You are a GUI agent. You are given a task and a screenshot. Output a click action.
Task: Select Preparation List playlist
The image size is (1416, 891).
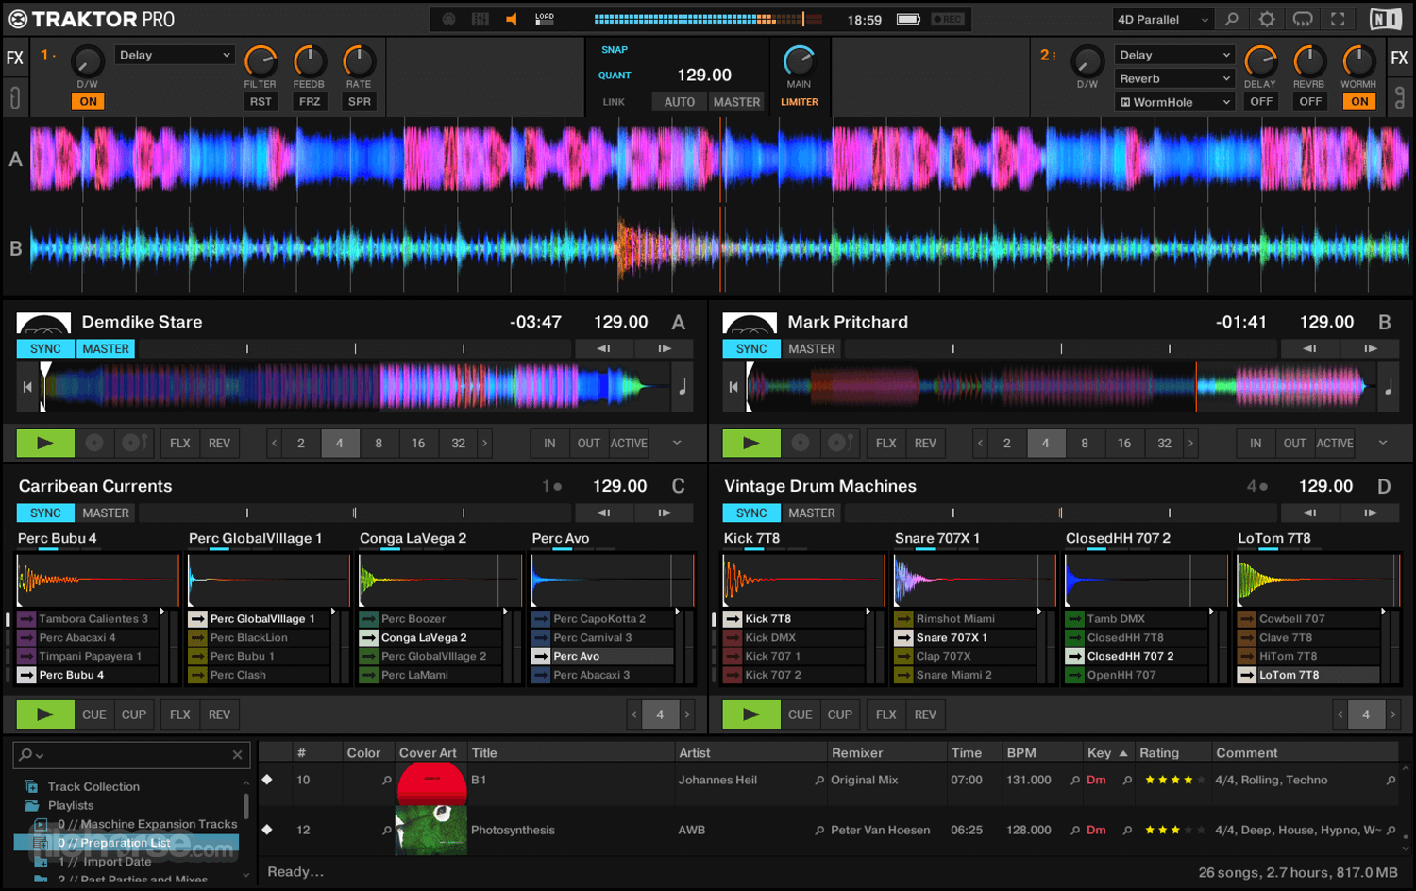[x=126, y=843]
